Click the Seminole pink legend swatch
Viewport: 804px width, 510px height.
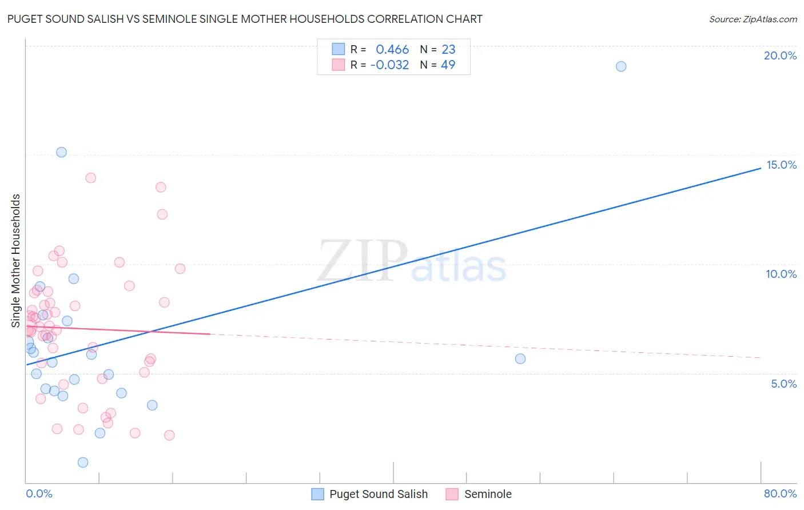[x=452, y=494]
